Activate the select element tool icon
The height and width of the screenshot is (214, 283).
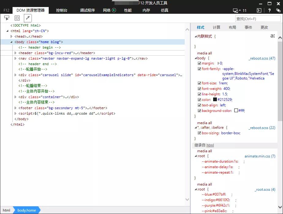[x=7, y=18]
